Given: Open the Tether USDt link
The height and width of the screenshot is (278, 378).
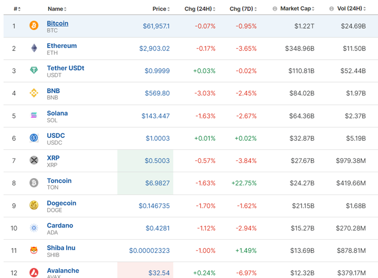Looking at the screenshot, I should [x=65, y=68].
